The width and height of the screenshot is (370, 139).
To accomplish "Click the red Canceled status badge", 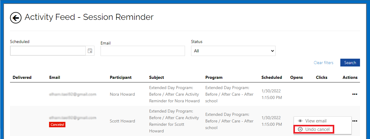I will click(x=57, y=125).
